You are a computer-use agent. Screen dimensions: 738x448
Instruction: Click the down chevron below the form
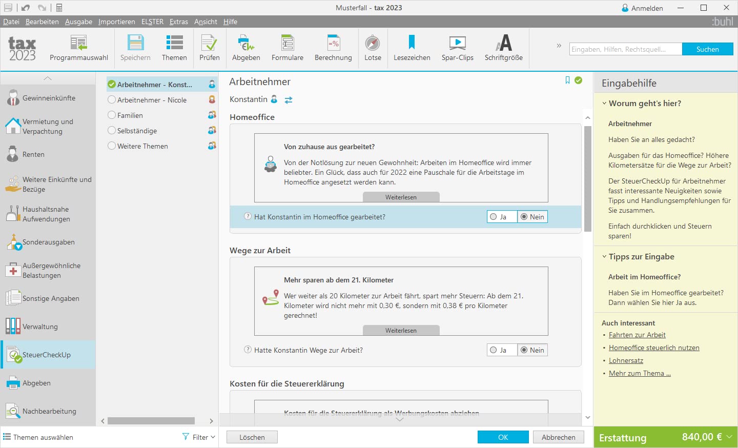pos(400,419)
